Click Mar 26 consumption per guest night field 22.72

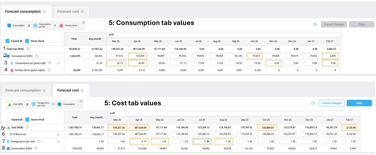coord(117,63)
